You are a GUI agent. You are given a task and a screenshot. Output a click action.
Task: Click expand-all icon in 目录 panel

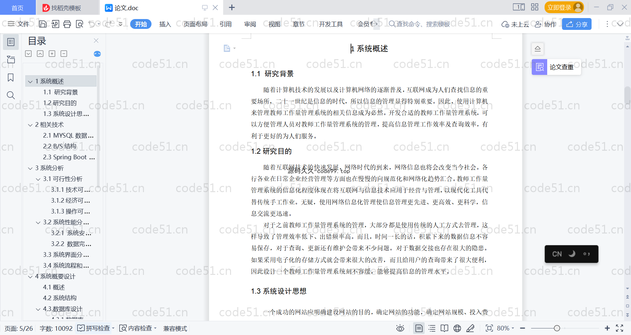[x=28, y=54]
